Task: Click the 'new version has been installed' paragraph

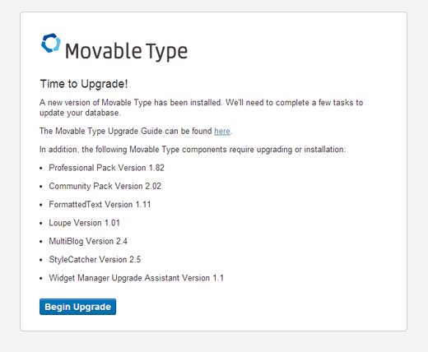Action: coord(202,108)
